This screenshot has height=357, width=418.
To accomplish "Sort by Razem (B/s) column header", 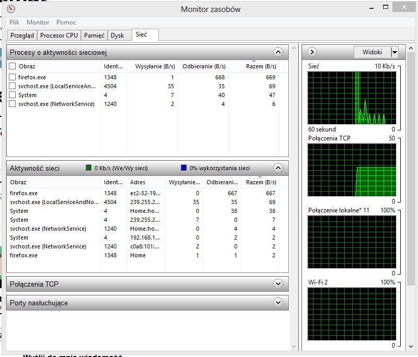I will click(261, 67).
